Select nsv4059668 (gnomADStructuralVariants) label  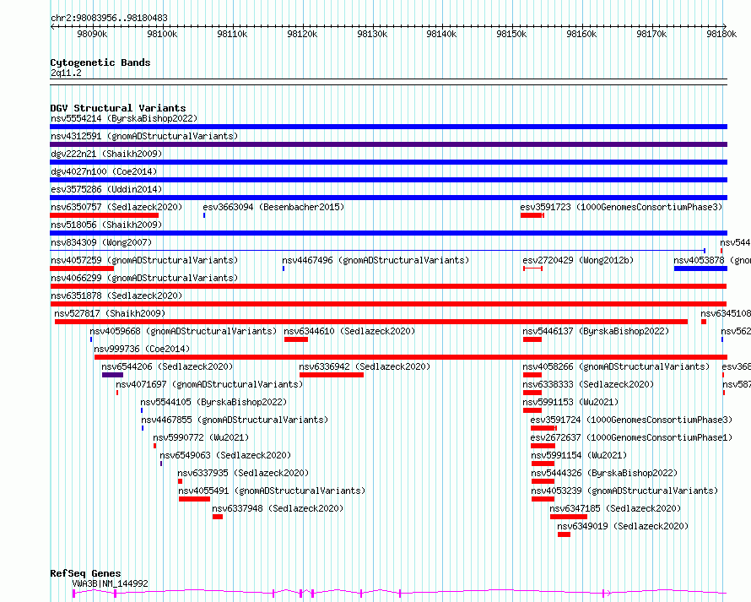(x=183, y=331)
